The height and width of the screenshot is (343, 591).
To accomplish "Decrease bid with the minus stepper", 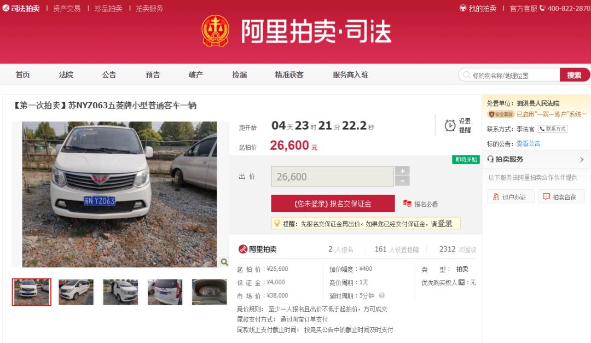I will 402,181.
